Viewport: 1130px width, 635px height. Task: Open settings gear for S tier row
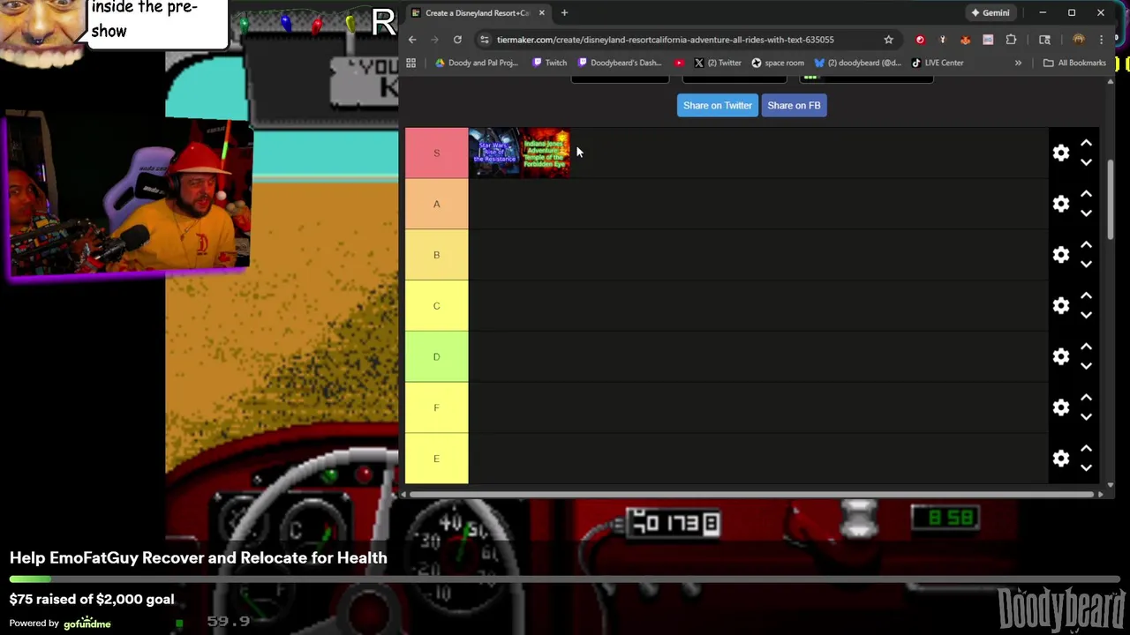[x=1061, y=153]
